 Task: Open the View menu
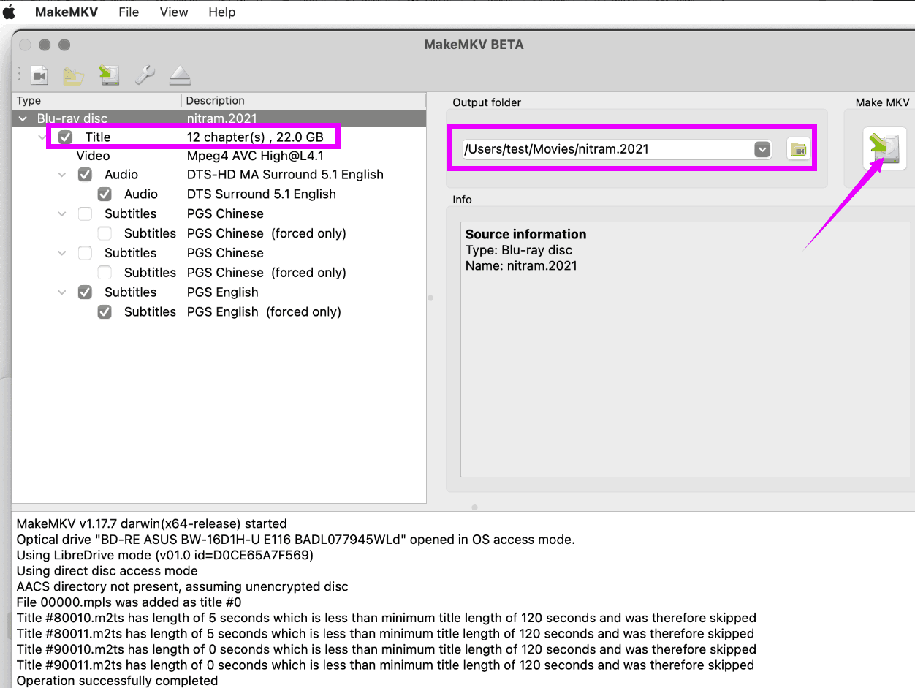point(173,12)
